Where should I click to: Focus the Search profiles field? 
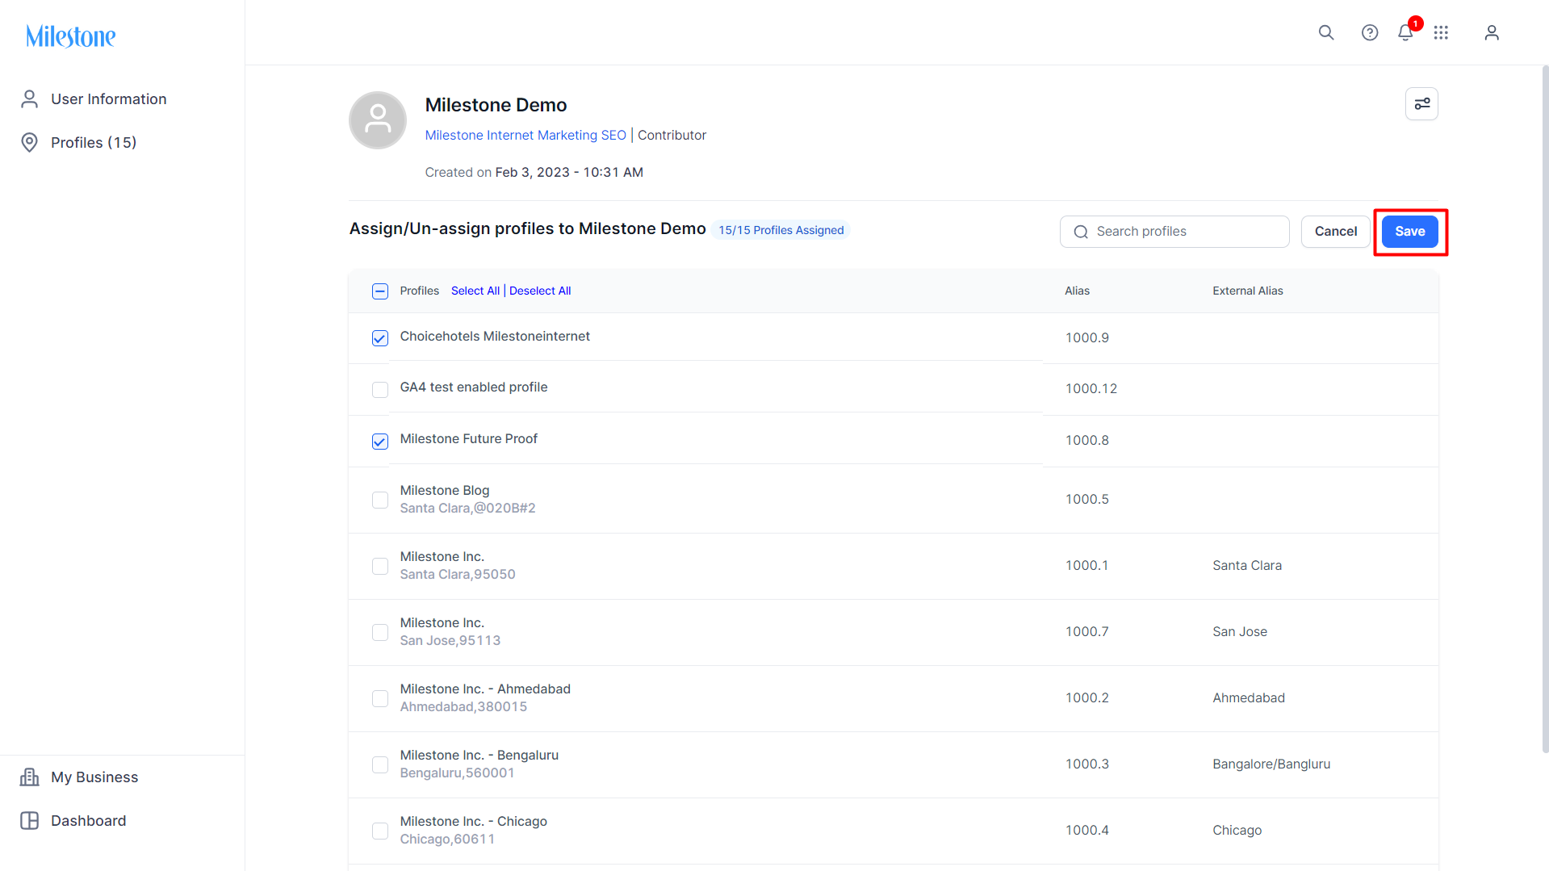click(x=1174, y=232)
